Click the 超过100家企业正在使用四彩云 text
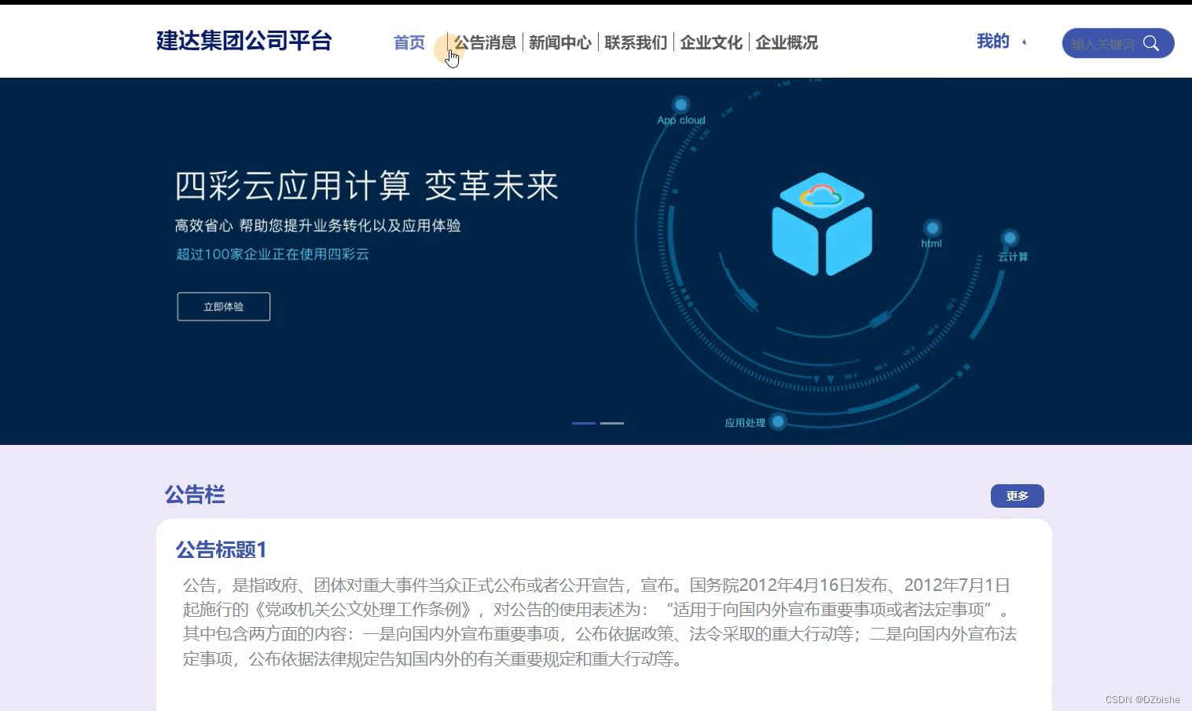This screenshot has height=711, width=1192. coord(273,254)
